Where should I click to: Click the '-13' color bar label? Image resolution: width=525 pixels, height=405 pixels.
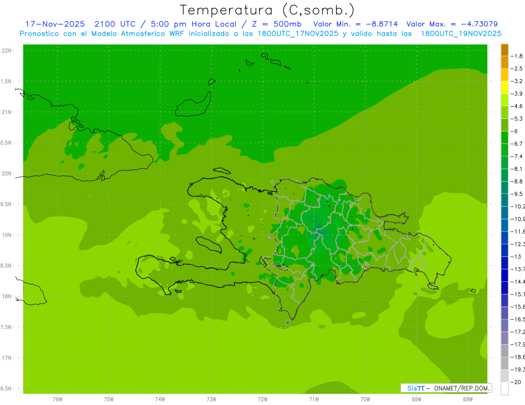click(515, 256)
